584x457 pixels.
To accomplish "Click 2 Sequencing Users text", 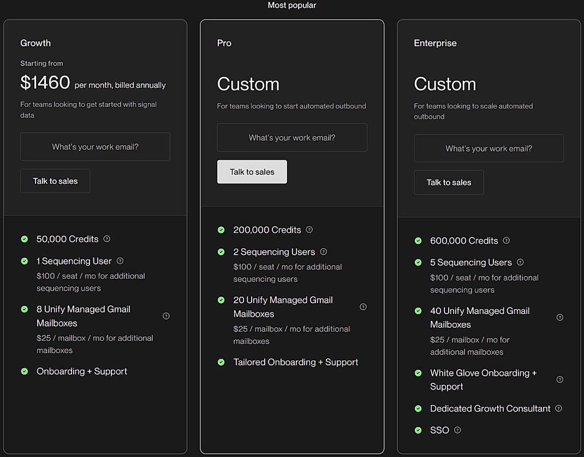I will (274, 252).
